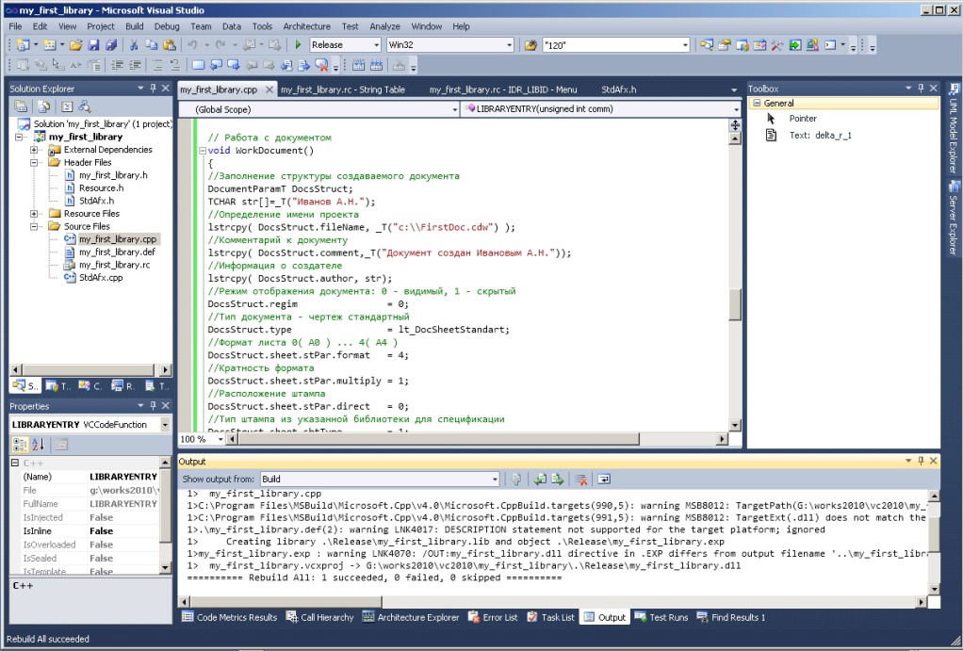Switch to the StdAfx.h editor tab
Screen dimensions: 963x651
coord(618,90)
